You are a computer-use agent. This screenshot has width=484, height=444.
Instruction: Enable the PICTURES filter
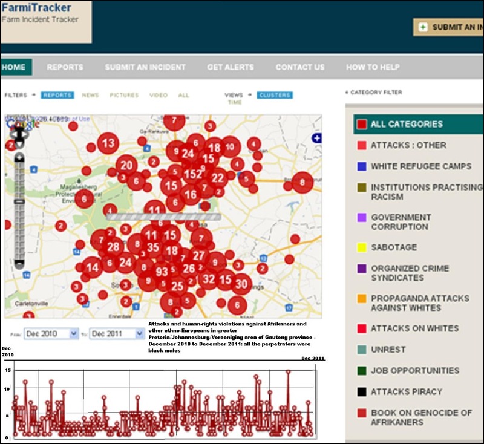(x=124, y=95)
